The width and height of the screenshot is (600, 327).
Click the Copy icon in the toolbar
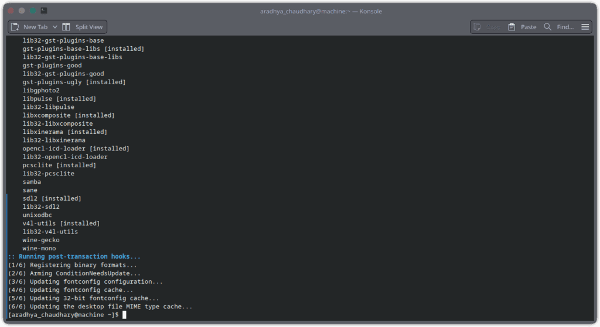coord(477,27)
